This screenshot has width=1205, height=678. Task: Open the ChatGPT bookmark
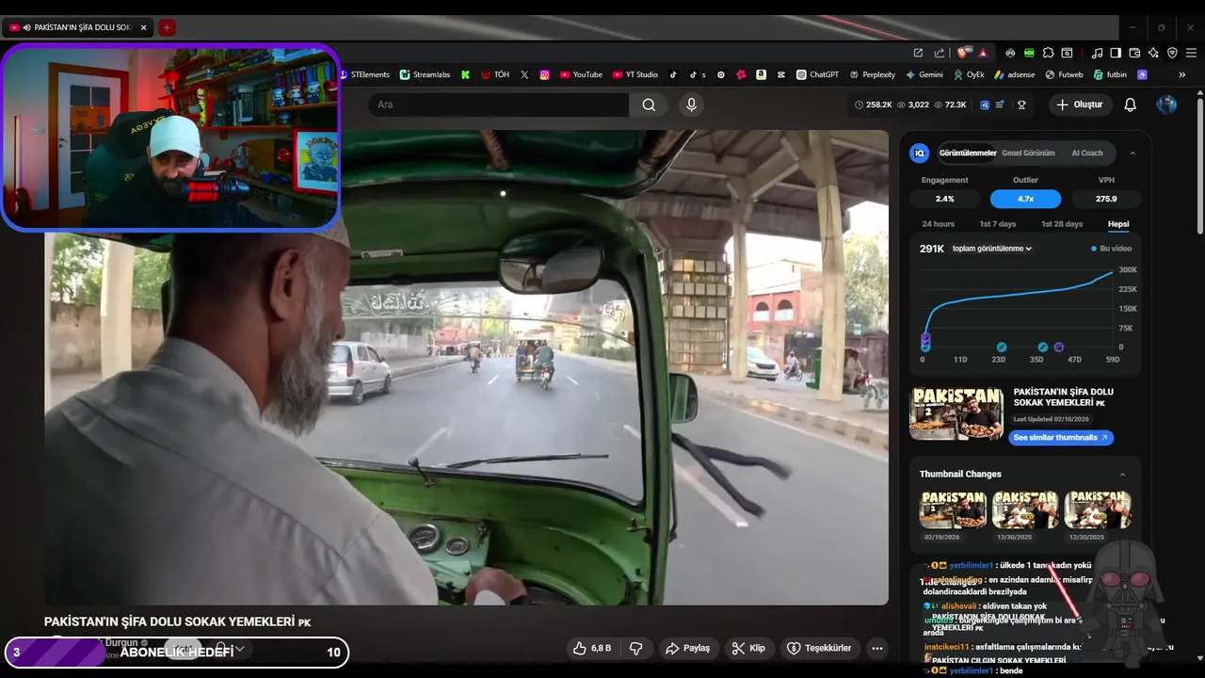[817, 74]
